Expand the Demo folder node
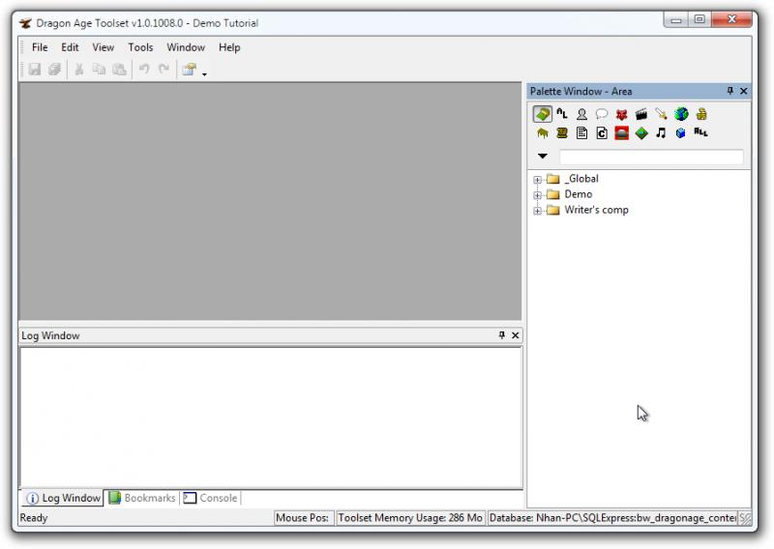774x549 pixels. tap(538, 195)
